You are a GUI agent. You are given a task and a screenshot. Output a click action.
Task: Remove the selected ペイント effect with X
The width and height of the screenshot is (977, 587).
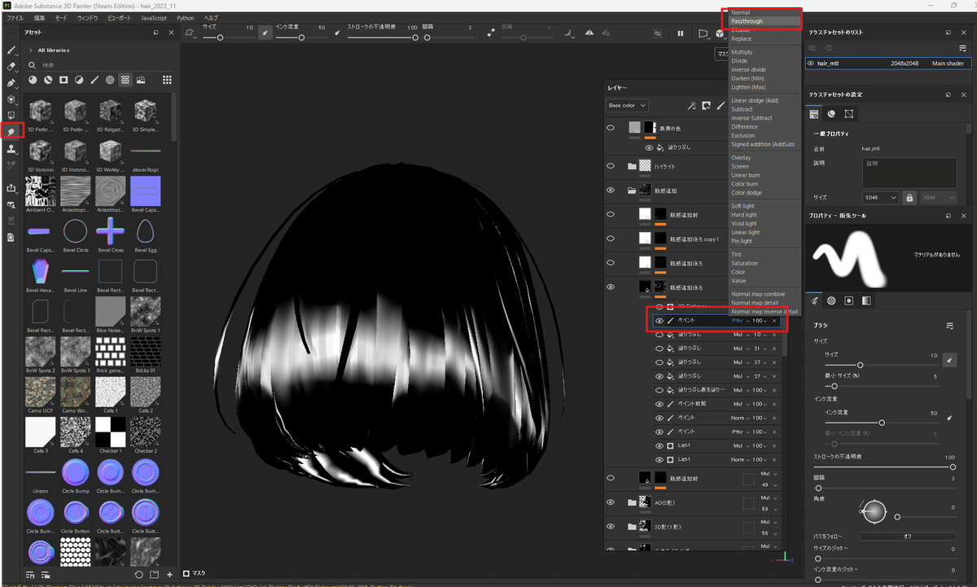tap(774, 321)
